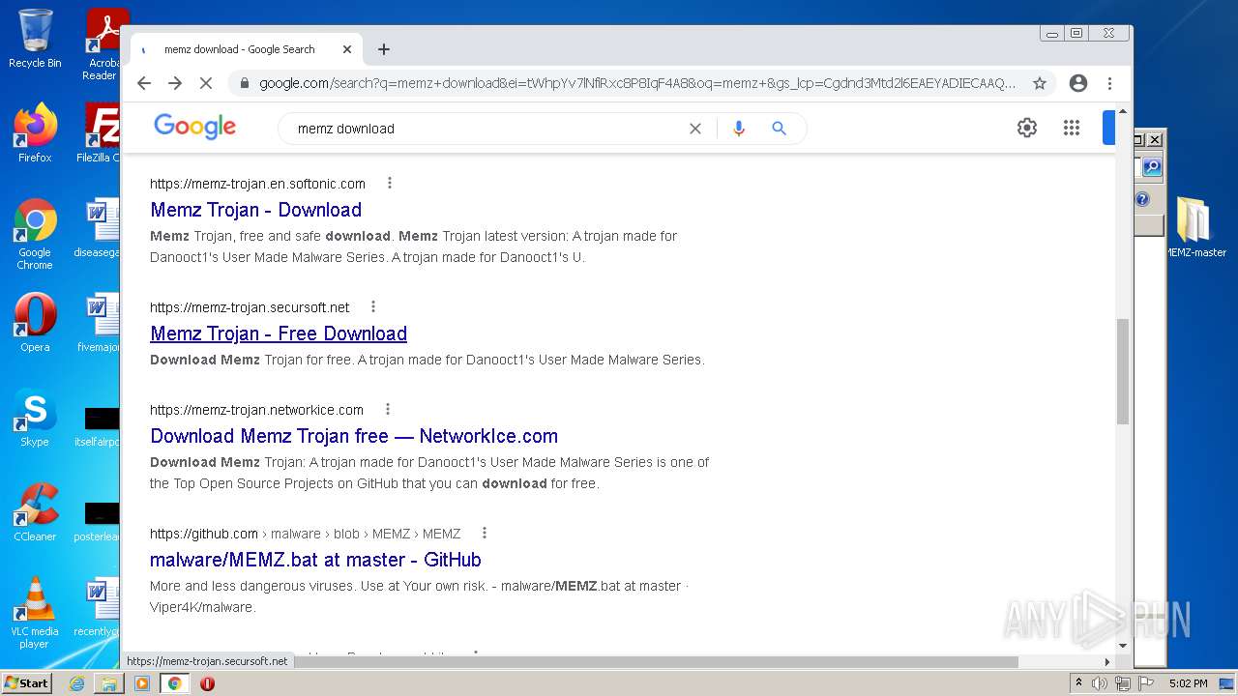Image resolution: width=1238 pixels, height=696 pixels.
Task: Open Opera desktop shortcut
Action: click(35, 323)
